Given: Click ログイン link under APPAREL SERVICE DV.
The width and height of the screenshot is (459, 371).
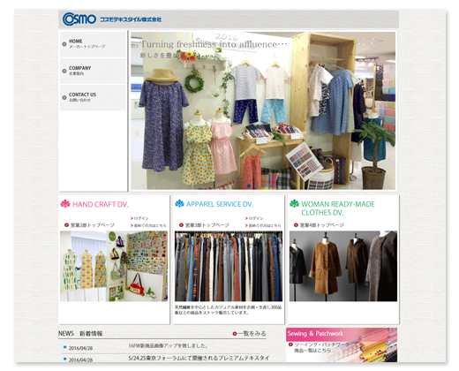Looking at the screenshot, I should (x=254, y=218).
